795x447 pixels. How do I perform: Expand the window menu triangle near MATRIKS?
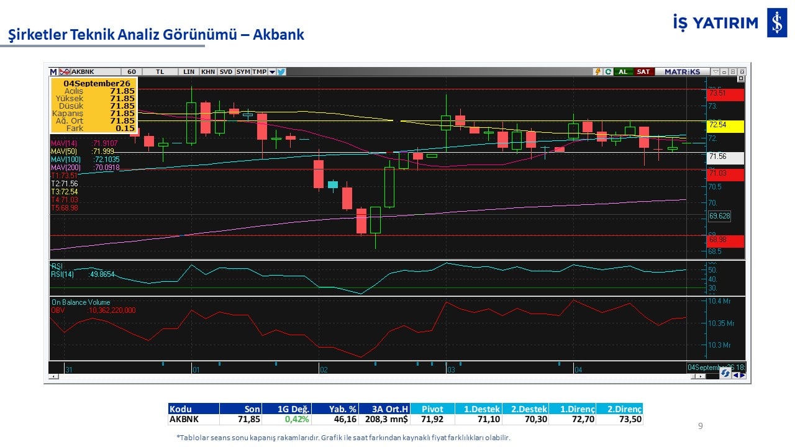point(715,72)
